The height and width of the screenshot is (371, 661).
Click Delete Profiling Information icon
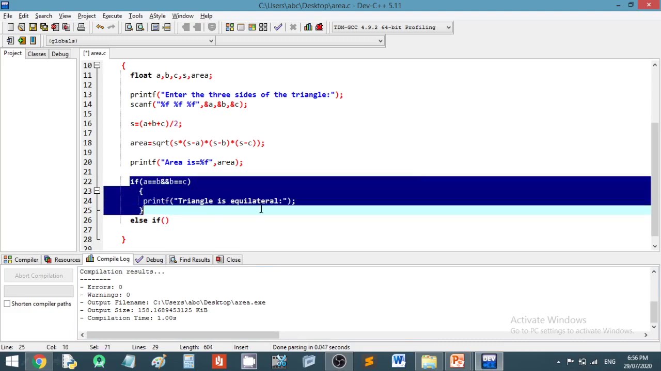point(319,27)
